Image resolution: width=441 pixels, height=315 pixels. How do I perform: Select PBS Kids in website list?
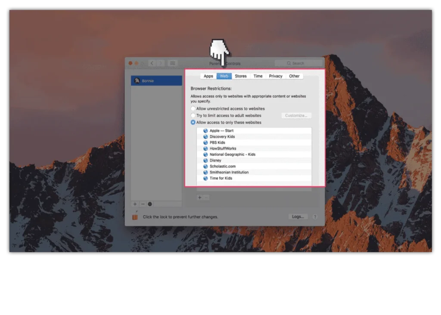[x=254, y=142]
